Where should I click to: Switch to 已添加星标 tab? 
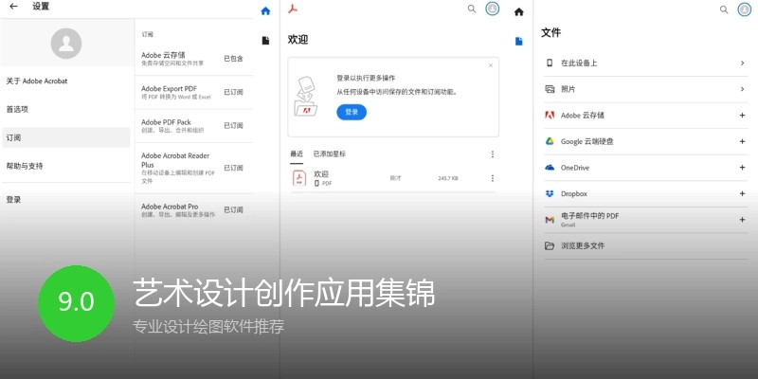(x=330, y=154)
